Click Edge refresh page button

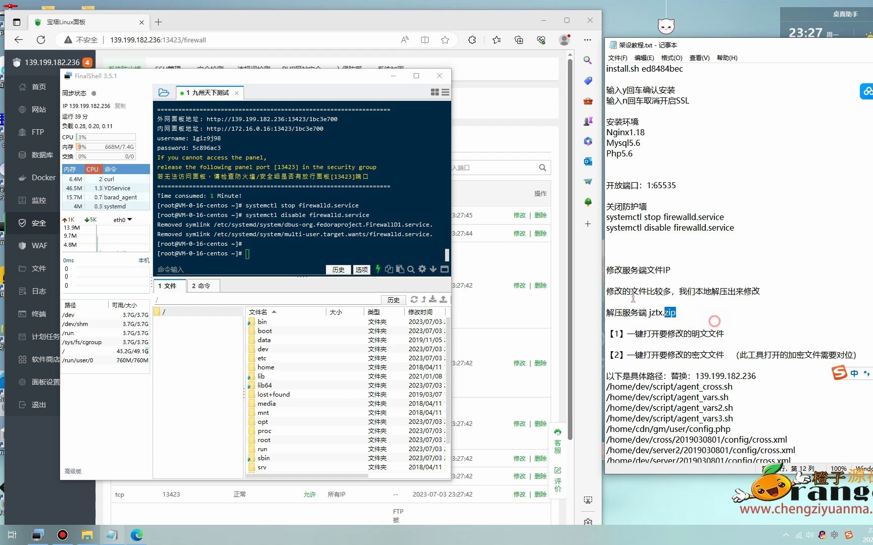(x=41, y=40)
